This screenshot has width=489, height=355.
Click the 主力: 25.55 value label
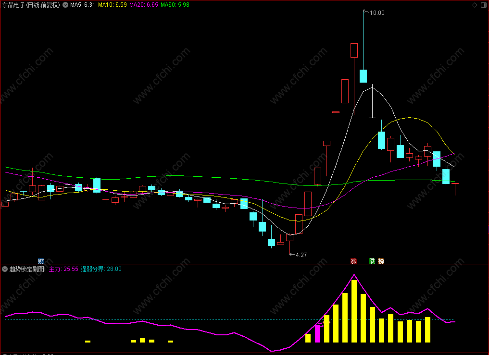pos(63,269)
